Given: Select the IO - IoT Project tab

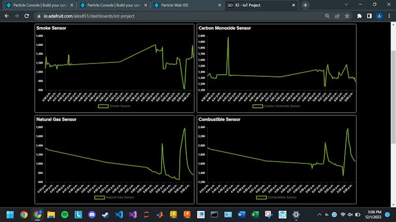Looking at the screenshot, I should (x=261, y=5).
